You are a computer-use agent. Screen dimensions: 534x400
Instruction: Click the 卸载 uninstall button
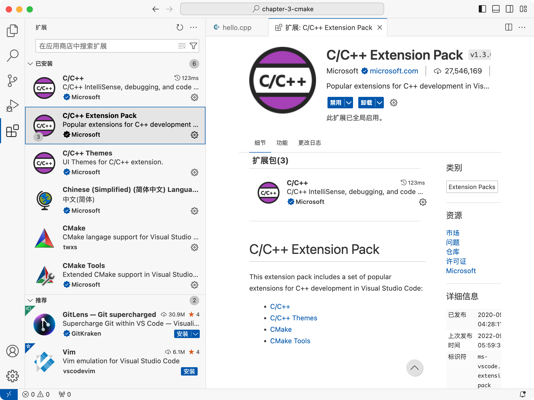point(367,103)
